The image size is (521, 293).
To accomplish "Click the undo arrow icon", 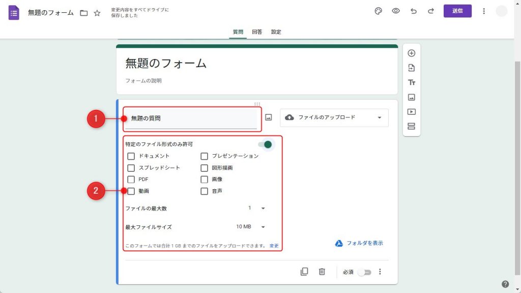I will pos(413,11).
